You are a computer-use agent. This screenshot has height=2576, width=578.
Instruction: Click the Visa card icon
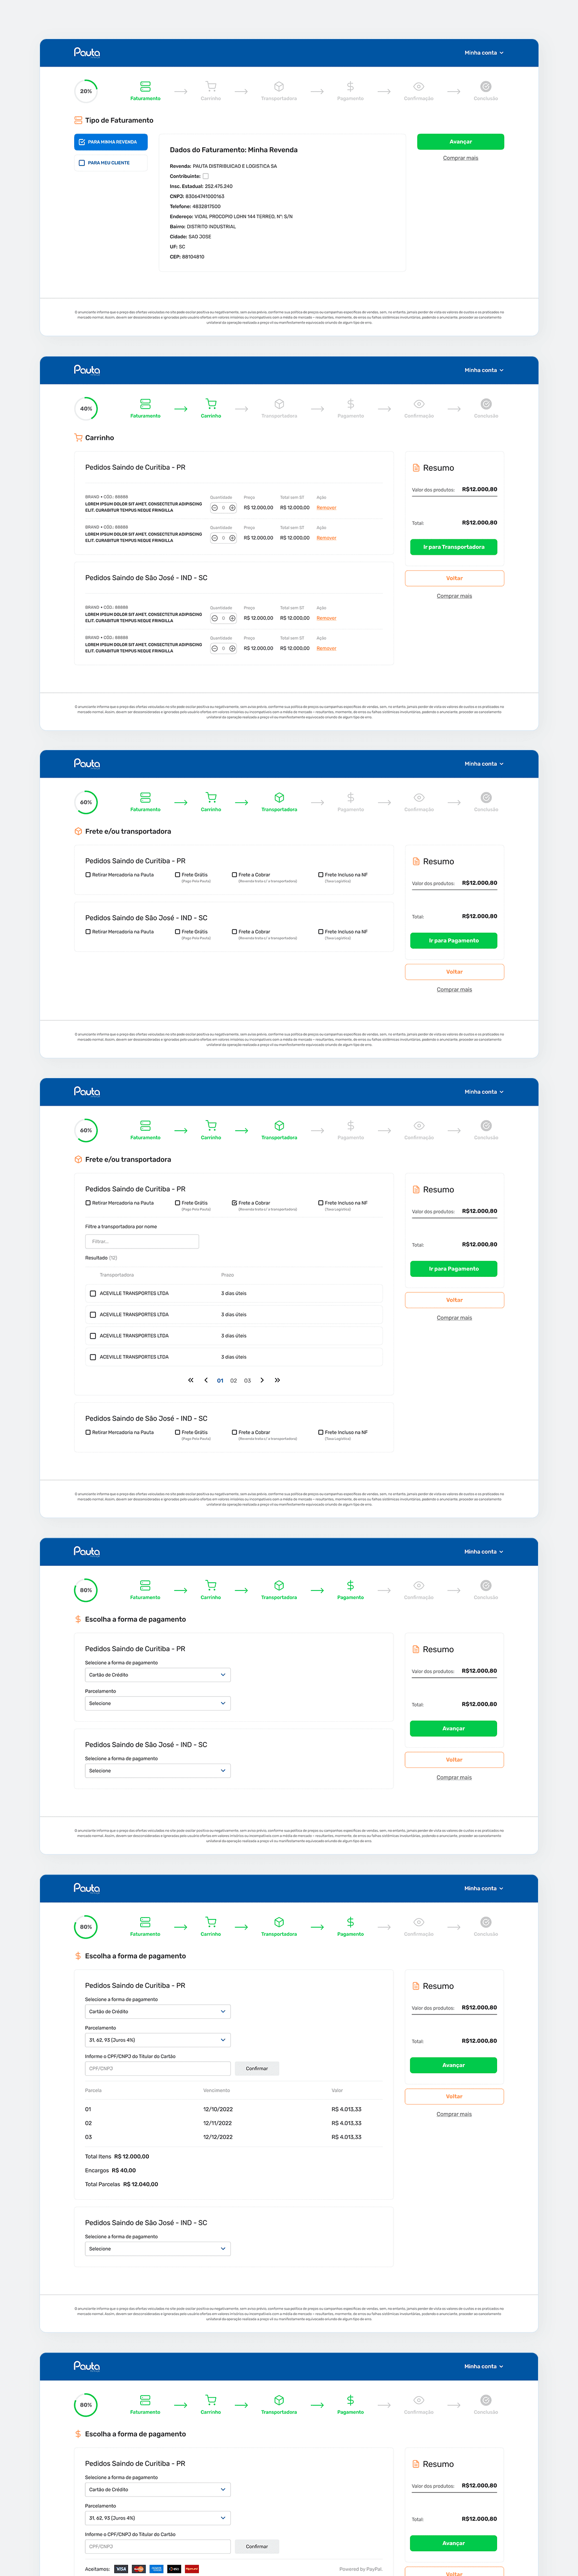[121, 2568]
